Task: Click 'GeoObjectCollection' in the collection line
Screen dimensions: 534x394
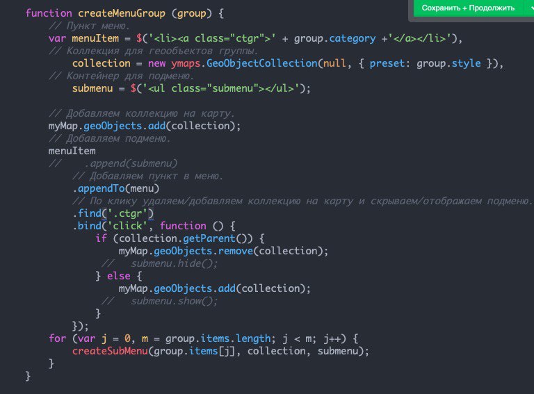Action: click(261, 63)
